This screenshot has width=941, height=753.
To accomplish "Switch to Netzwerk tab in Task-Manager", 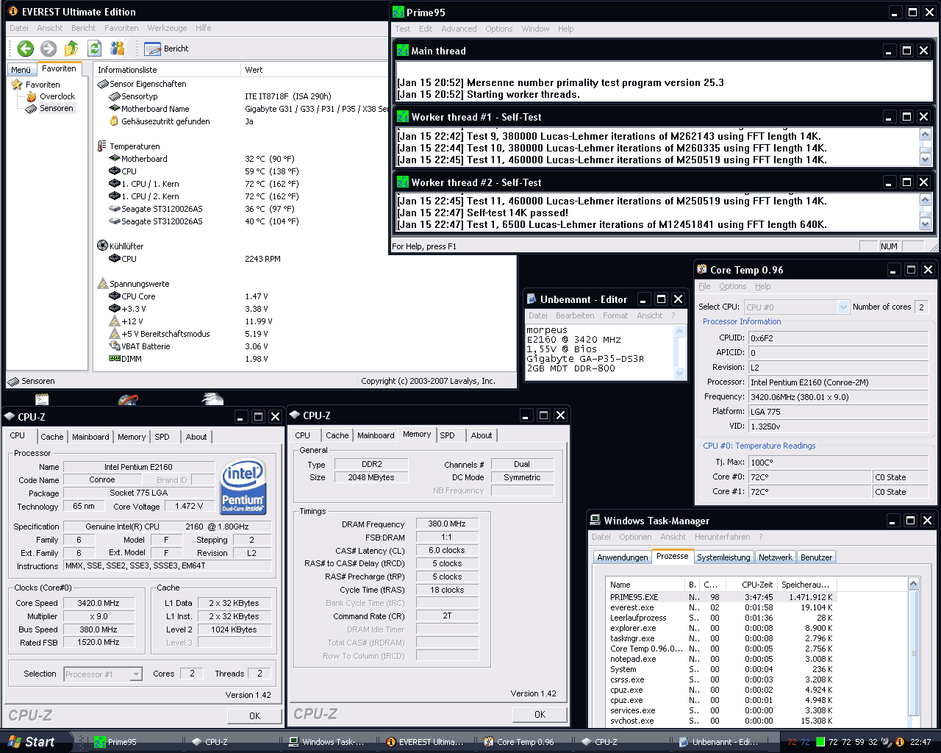I will tap(776, 557).
